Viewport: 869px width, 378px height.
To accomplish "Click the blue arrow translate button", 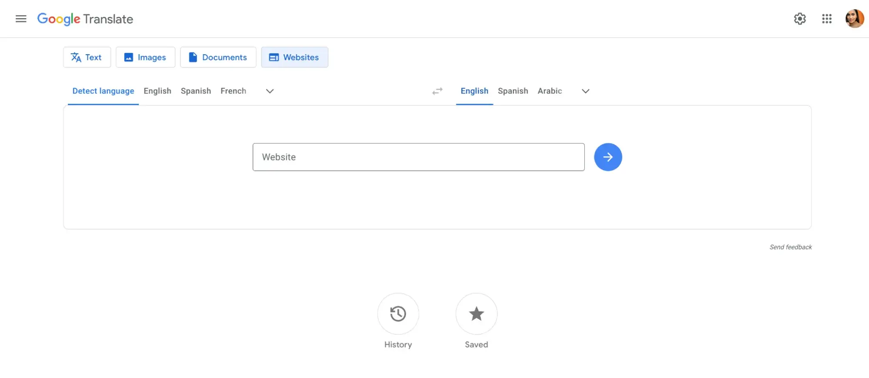I will 608,157.
